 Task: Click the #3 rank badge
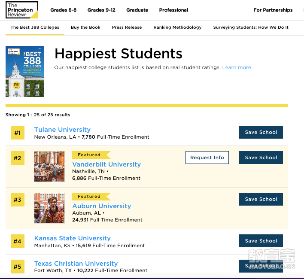[18, 200]
